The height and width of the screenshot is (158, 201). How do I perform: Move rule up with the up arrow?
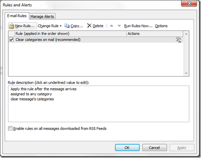click(x=111, y=26)
